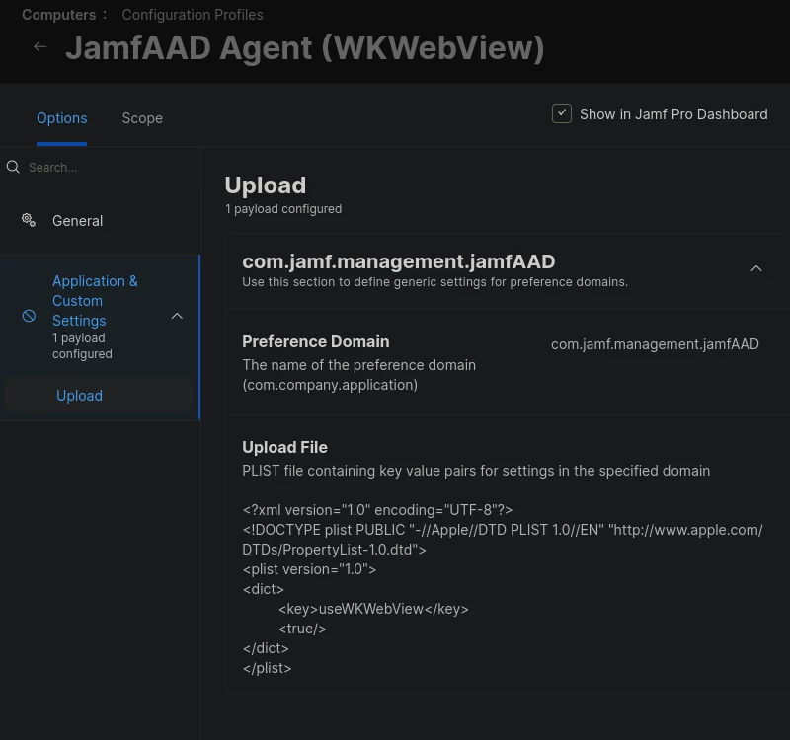Switch to the Scope tab

[142, 118]
